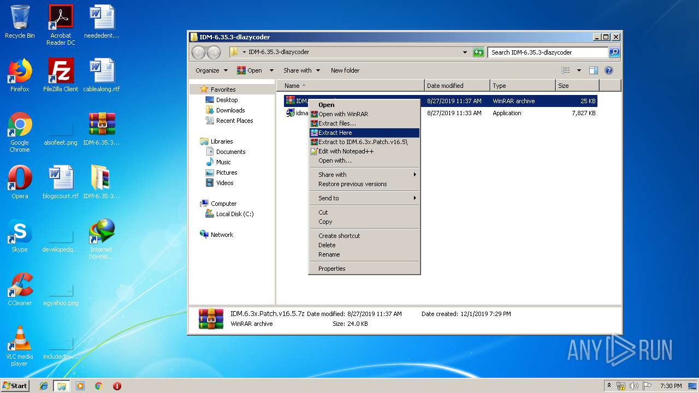The height and width of the screenshot is (393, 699).
Task: Click the refresh button beside the address bar
Action: click(478, 52)
